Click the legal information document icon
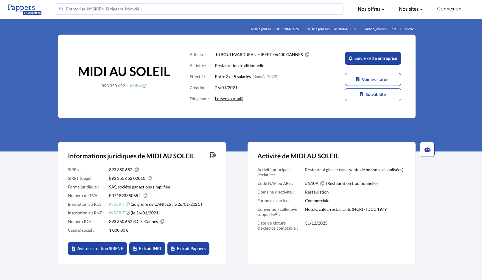 [x=213, y=155]
